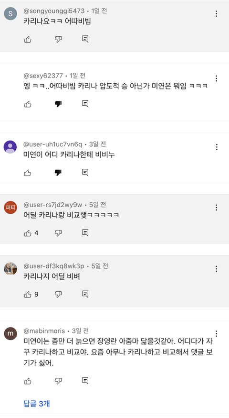229x418 pixels.
Task: Open more options for @songyounggi5473 comment
Action: click(x=217, y=13)
